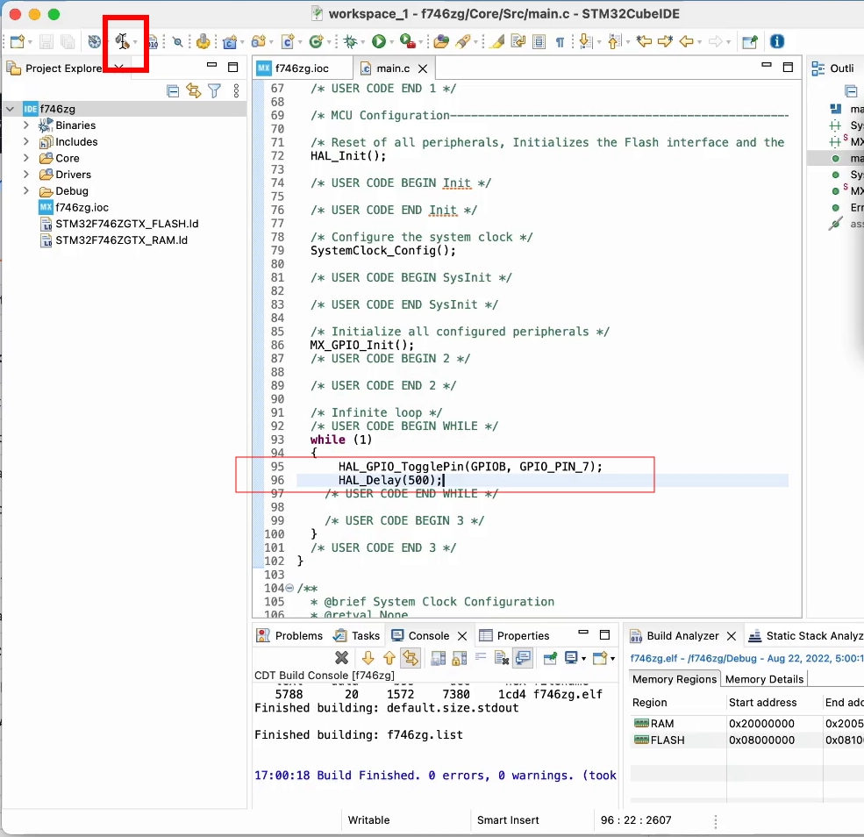This screenshot has height=837, width=864.
Task: Toggle Link with Editor in Project Explorer
Action: (x=194, y=90)
